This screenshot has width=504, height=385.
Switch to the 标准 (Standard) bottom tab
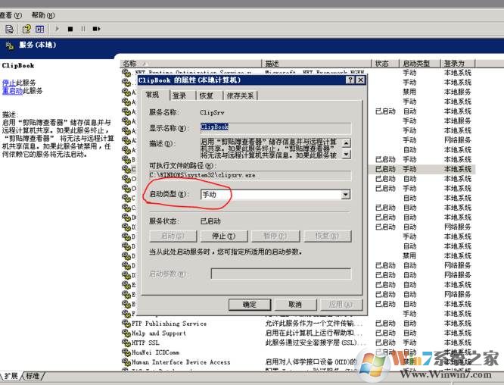[x=33, y=376]
